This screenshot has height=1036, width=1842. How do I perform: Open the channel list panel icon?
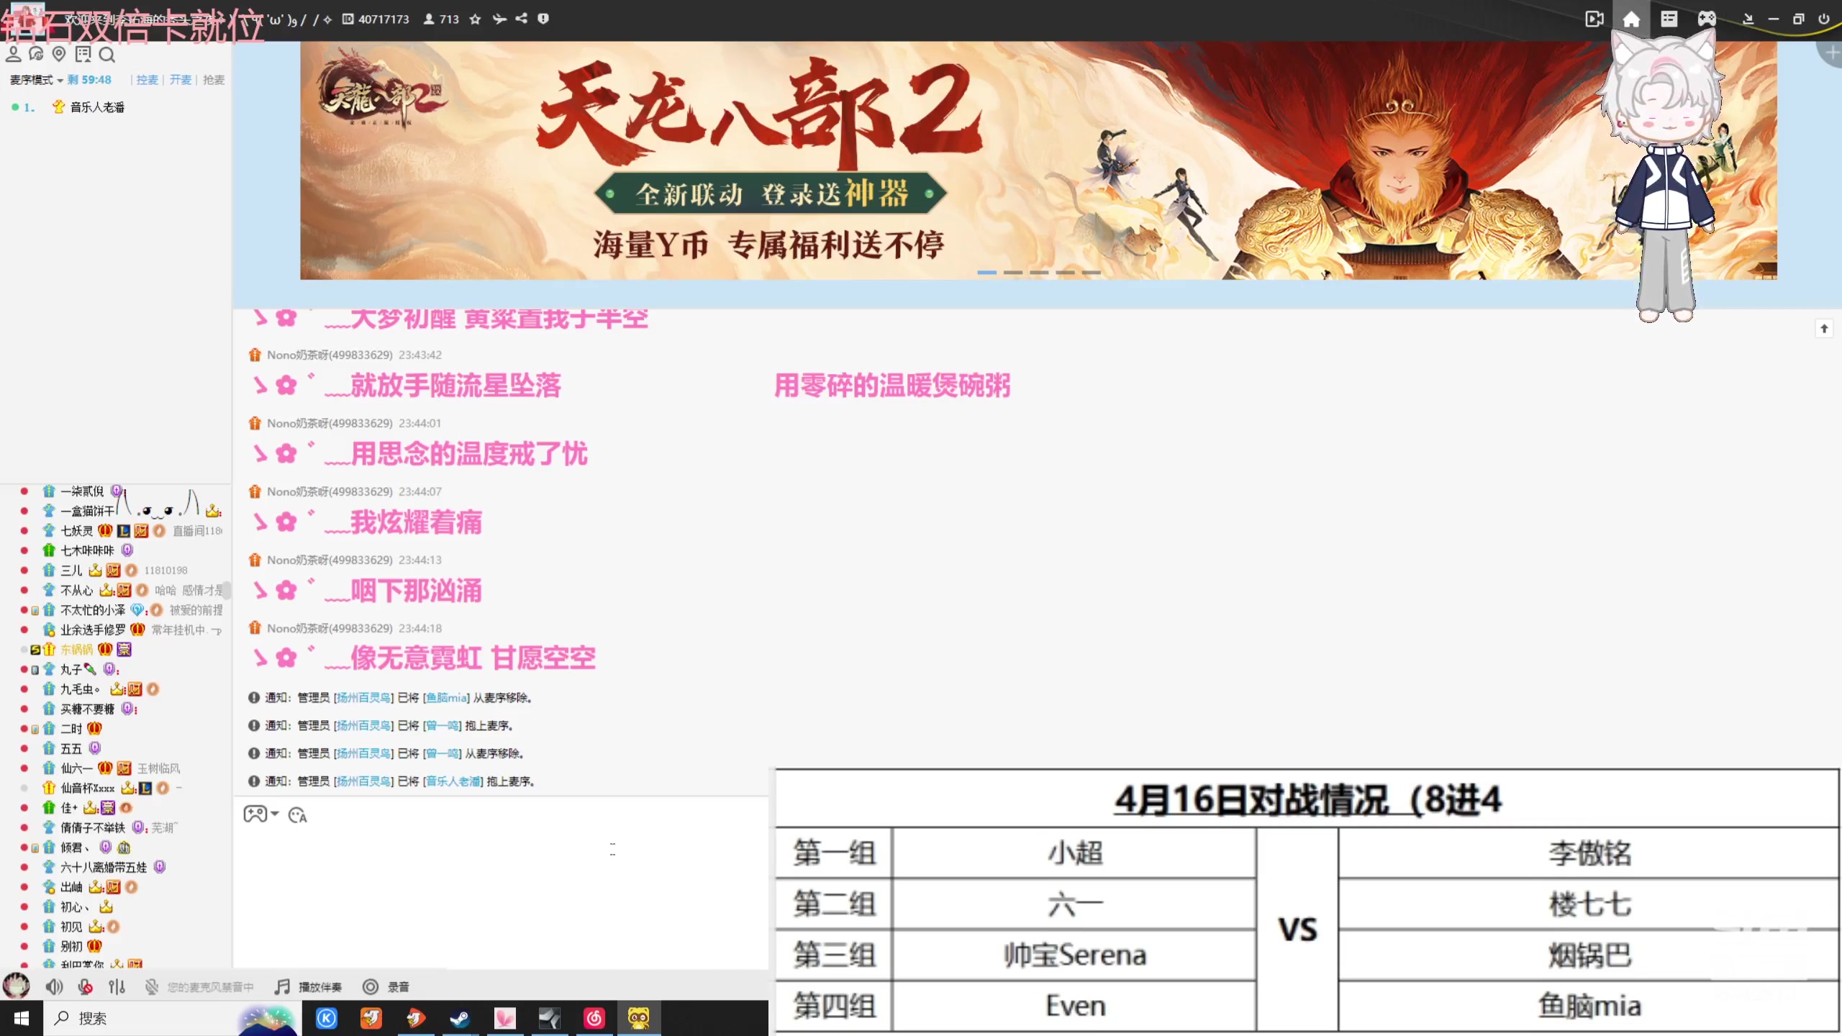[1669, 19]
